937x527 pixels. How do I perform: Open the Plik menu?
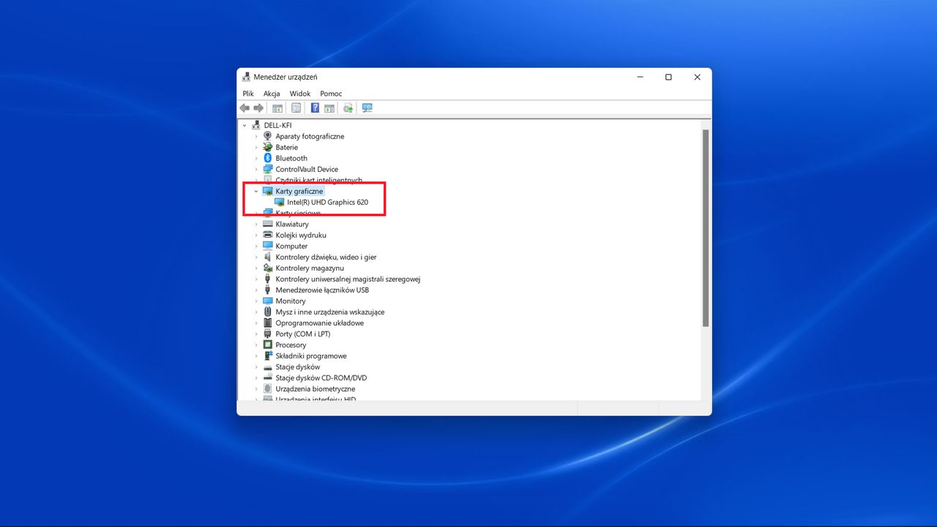[x=247, y=93]
